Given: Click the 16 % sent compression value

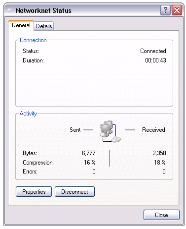Looking at the screenshot, I should [x=90, y=163].
